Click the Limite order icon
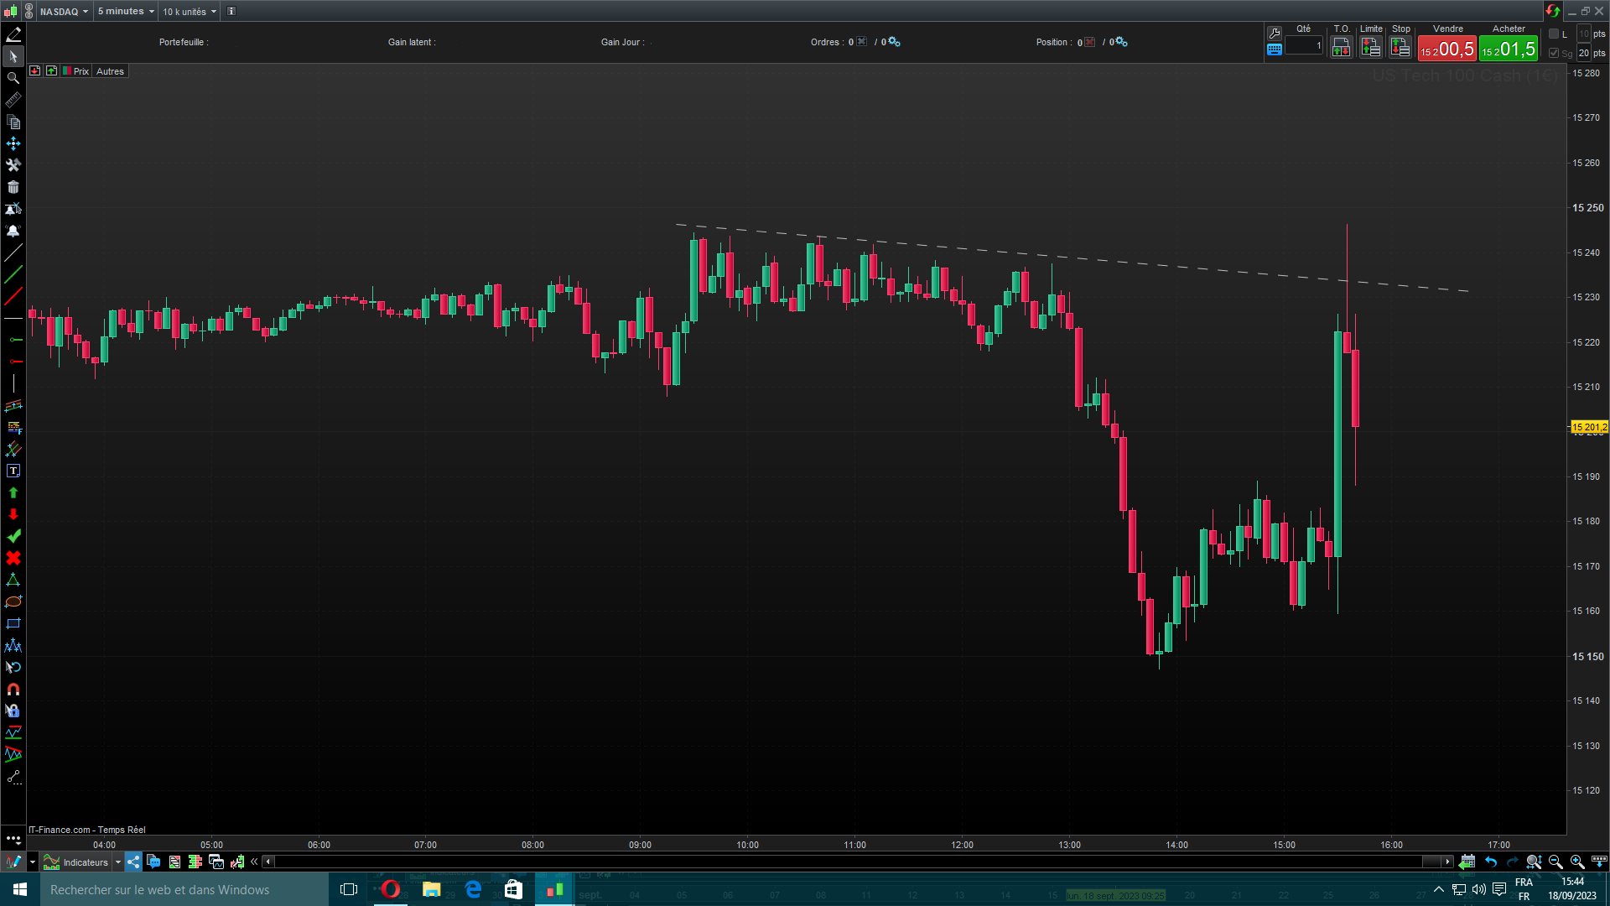The width and height of the screenshot is (1610, 906). pyautogui.click(x=1370, y=48)
